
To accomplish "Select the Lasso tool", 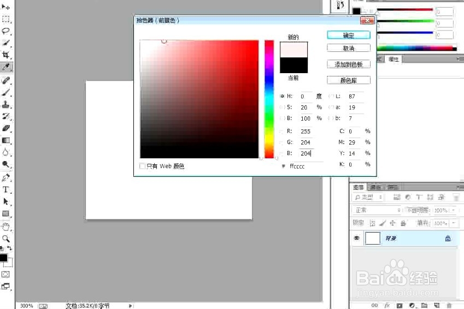I will [x=5, y=31].
